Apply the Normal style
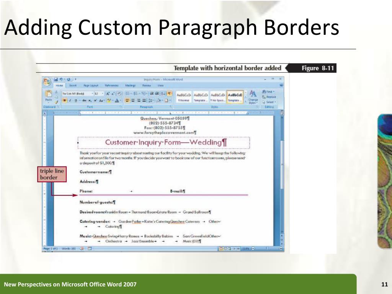The image size is (392, 294). (x=184, y=97)
